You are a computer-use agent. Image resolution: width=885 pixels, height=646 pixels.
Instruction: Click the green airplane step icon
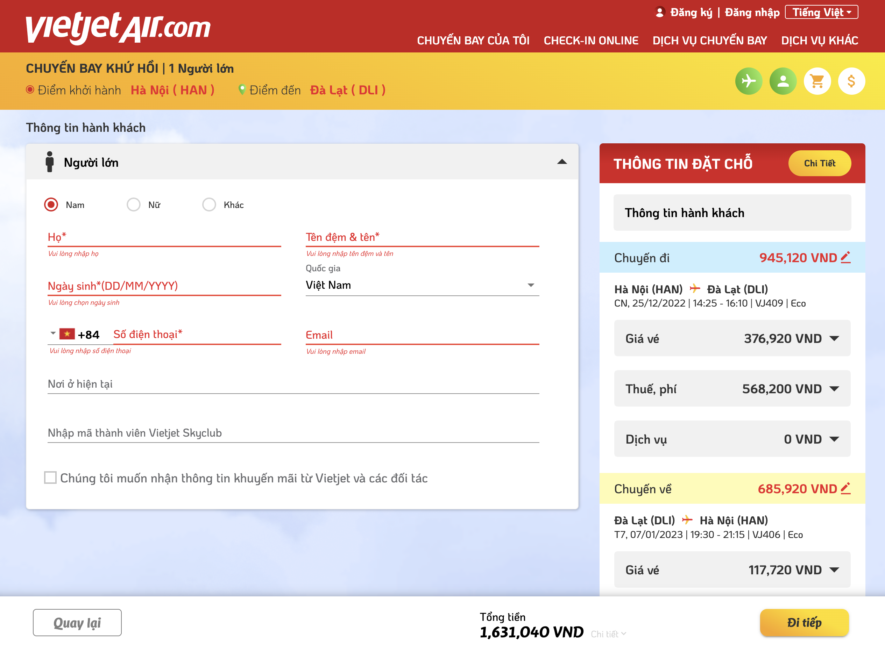[748, 81]
